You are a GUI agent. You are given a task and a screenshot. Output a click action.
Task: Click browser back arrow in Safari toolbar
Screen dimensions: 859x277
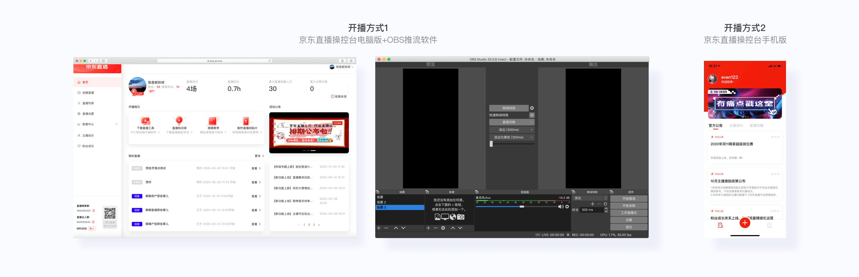point(91,61)
